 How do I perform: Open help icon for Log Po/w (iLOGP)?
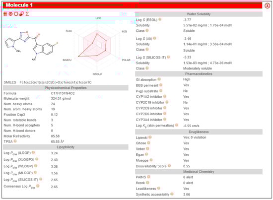pos(33,153)
